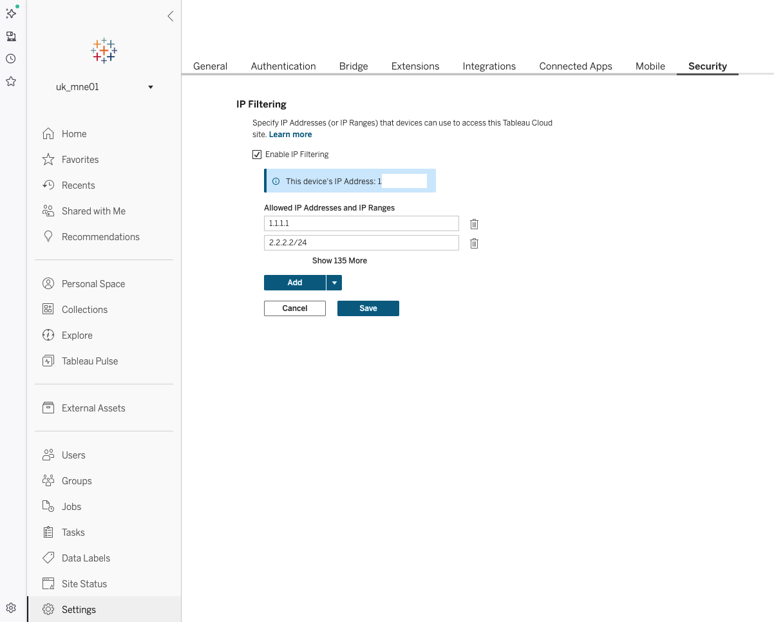Delete IP range 2.2.2.2/24 with the trash icon
774x622 pixels.
pos(474,243)
